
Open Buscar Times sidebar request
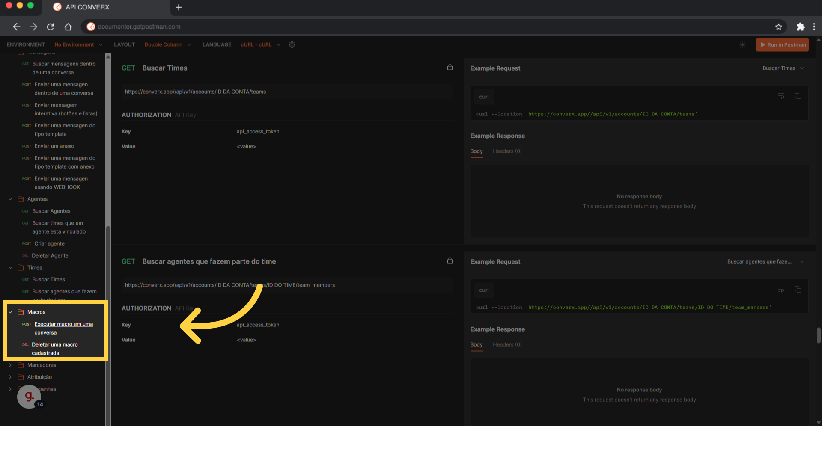coord(48,279)
